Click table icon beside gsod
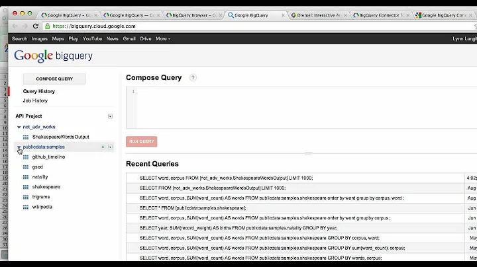 (26, 167)
